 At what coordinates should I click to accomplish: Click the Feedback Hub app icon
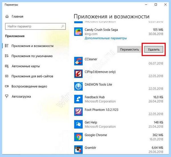[x=78, y=99]
